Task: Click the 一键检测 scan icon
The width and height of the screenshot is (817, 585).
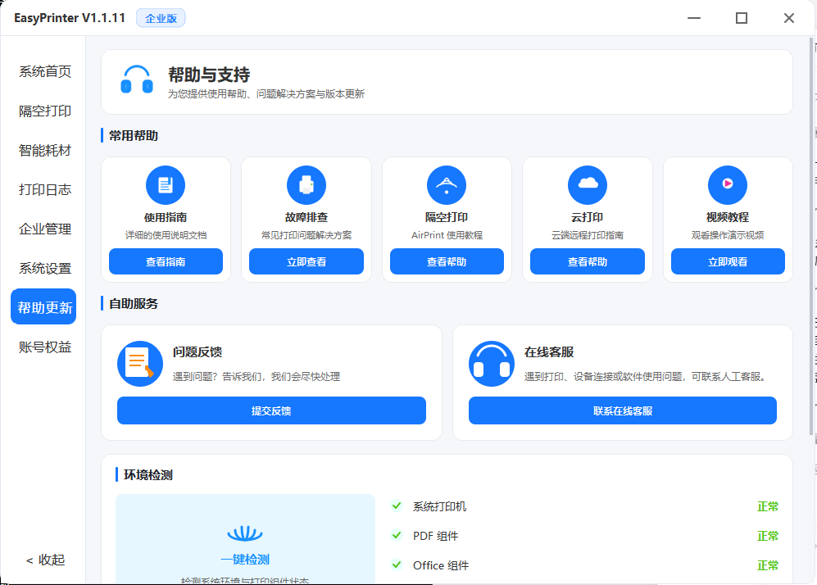Action: pos(245,533)
